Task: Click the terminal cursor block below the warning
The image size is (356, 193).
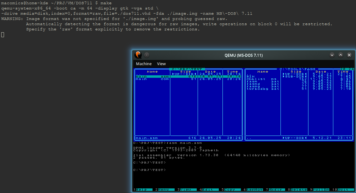Action: tap(3, 34)
